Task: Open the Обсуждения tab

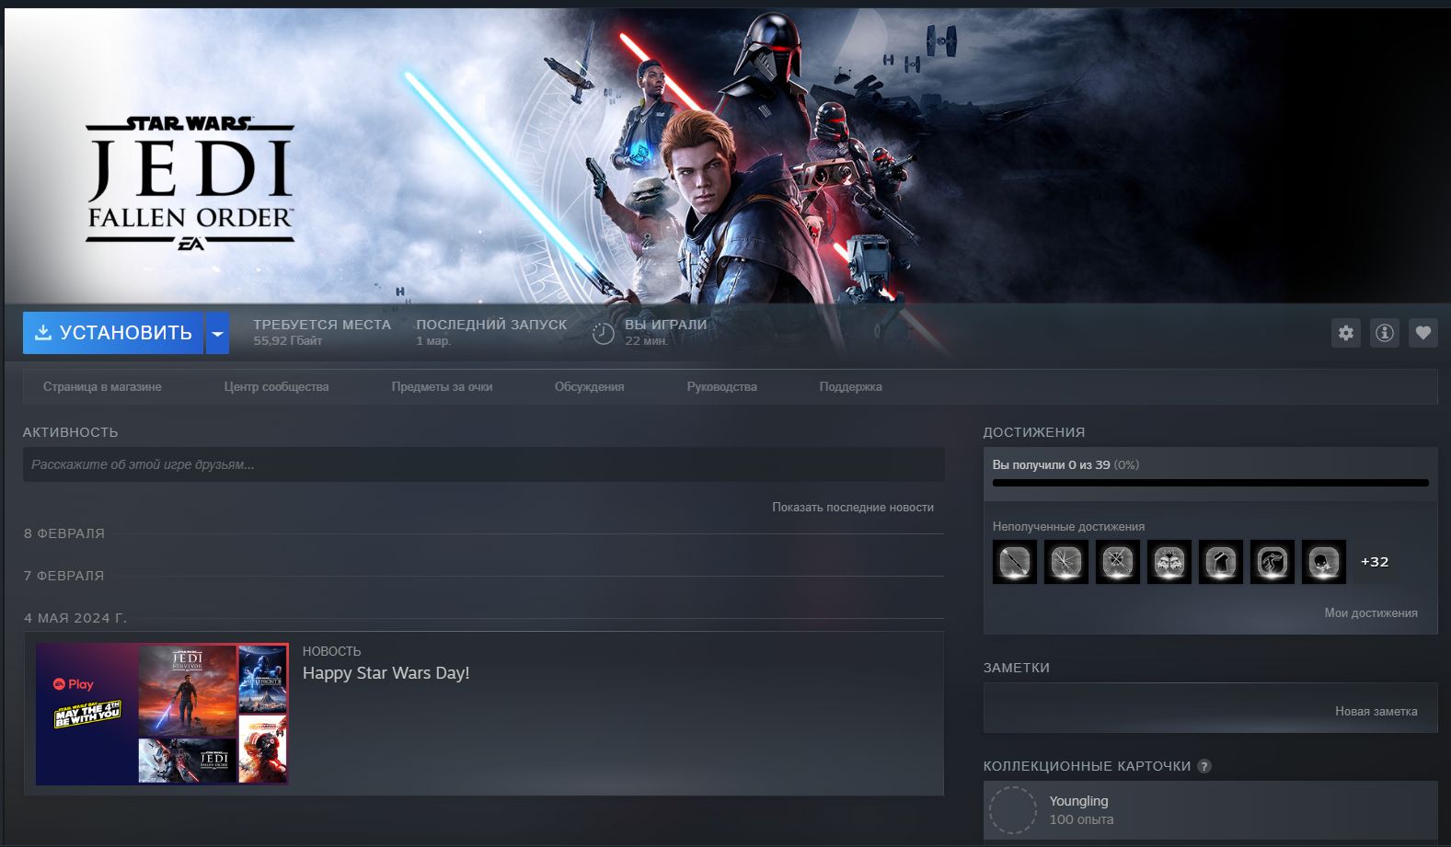Action: pos(589,386)
